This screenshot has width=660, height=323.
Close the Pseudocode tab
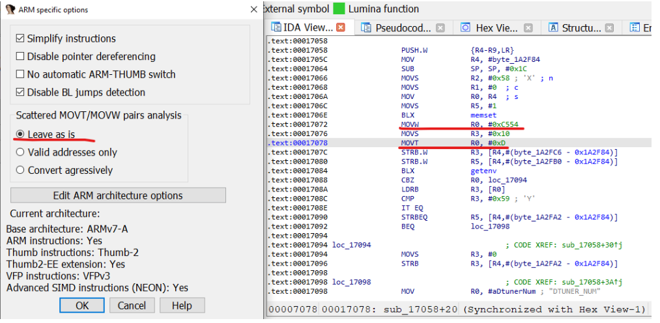point(440,28)
